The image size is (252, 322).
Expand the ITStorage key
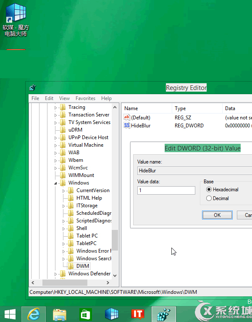point(63,206)
